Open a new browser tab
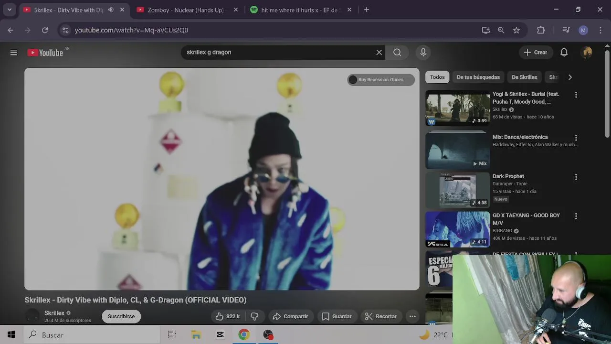The width and height of the screenshot is (611, 344). click(367, 10)
